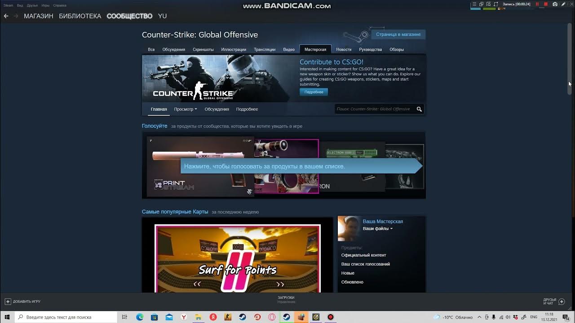Open CS:GO icon in taskbar
This screenshot has height=323, width=575.
tap(228, 317)
